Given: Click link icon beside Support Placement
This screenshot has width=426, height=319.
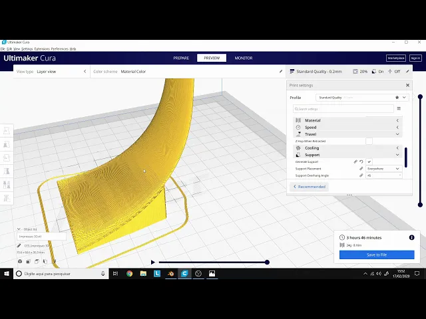Looking at the screenshot, I should pyautogui.click(x=361, y=168).
